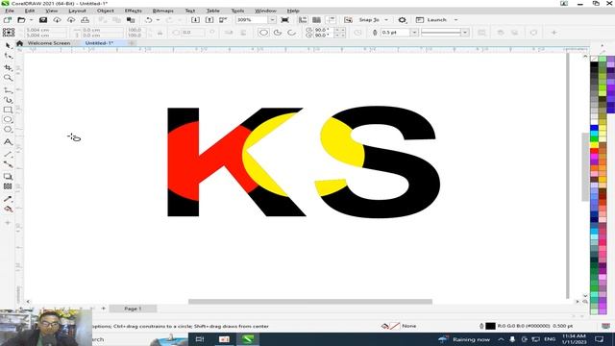Click the zoom percentage input field
Viewport: 615px width, 346px height.
252,19
